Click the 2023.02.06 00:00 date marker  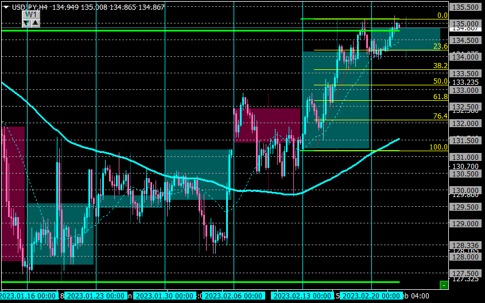point(234,296)
